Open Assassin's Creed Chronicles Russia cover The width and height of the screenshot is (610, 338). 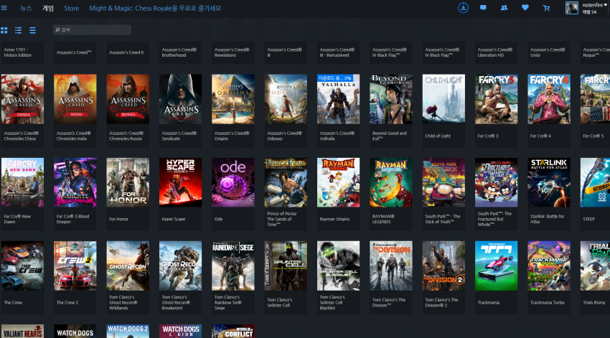tap(128, 99)
